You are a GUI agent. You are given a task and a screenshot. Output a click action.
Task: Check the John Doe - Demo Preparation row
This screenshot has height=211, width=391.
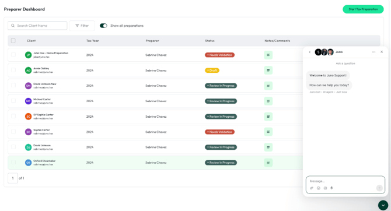click(x=13, y=55)
